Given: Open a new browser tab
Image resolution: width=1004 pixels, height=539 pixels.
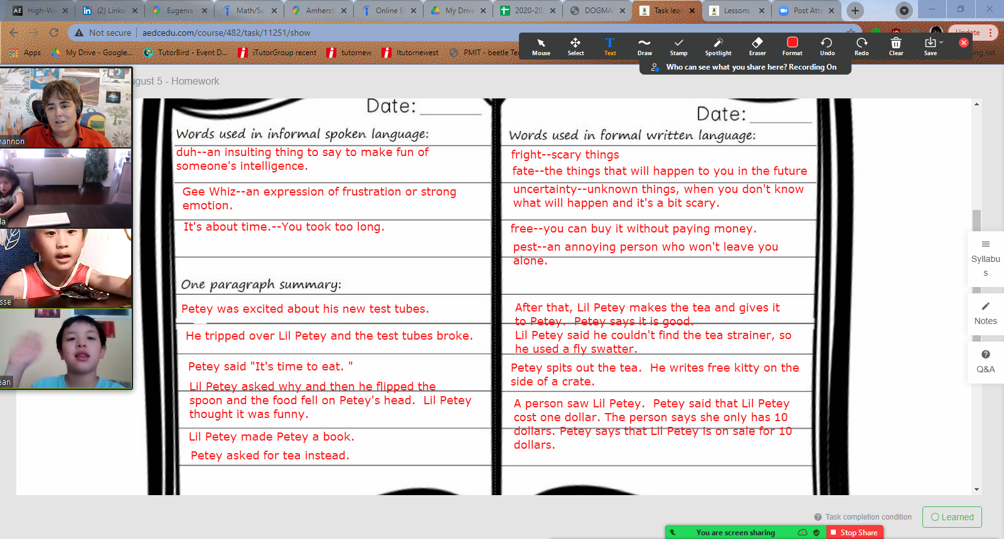Looking at the screenshot, I should point(855,11).
